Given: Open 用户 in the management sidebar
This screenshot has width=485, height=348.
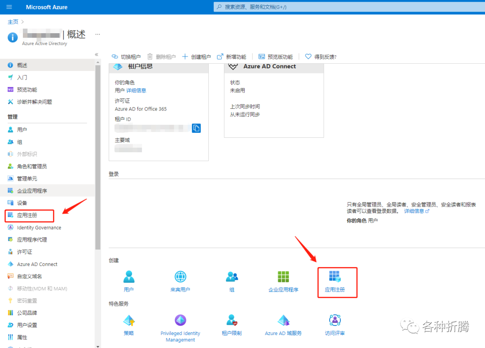Looking at the screenshot, I should [x=47, y=130].
